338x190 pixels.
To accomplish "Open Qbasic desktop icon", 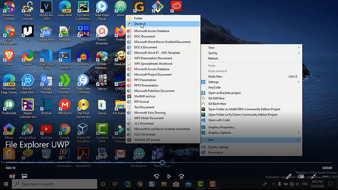I will (84, 33).
